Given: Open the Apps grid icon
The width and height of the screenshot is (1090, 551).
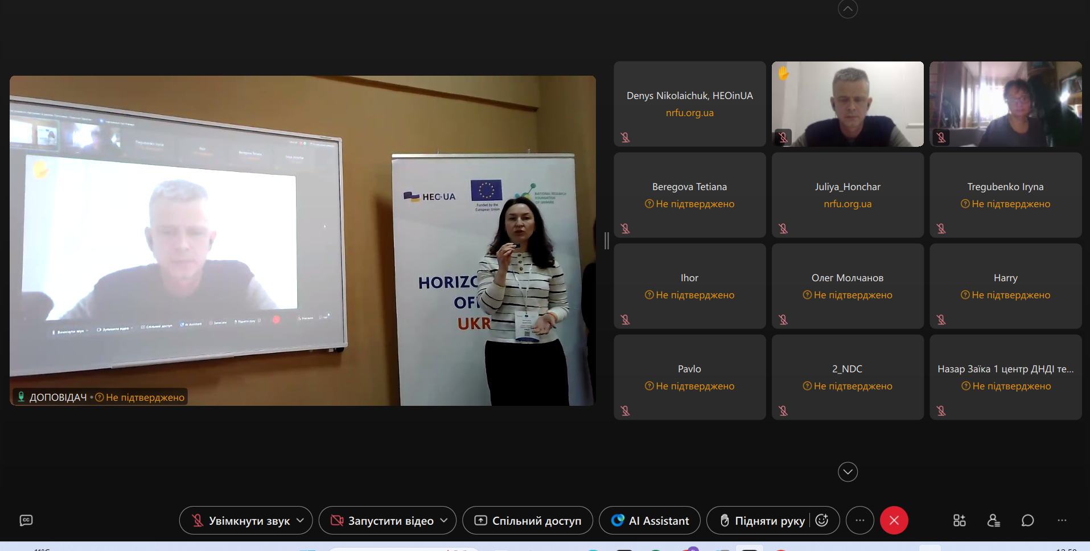Looking at the screenshot, I should tap(959, 520).
